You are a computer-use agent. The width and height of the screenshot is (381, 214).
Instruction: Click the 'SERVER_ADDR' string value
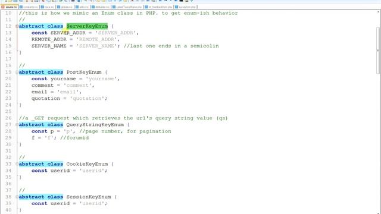(115, 33)
